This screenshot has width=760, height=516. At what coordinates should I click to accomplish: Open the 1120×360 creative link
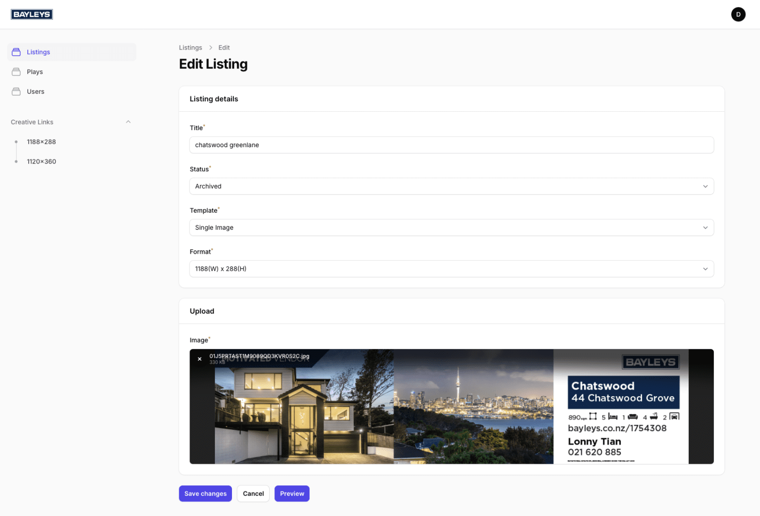click(x=41, y=161)
